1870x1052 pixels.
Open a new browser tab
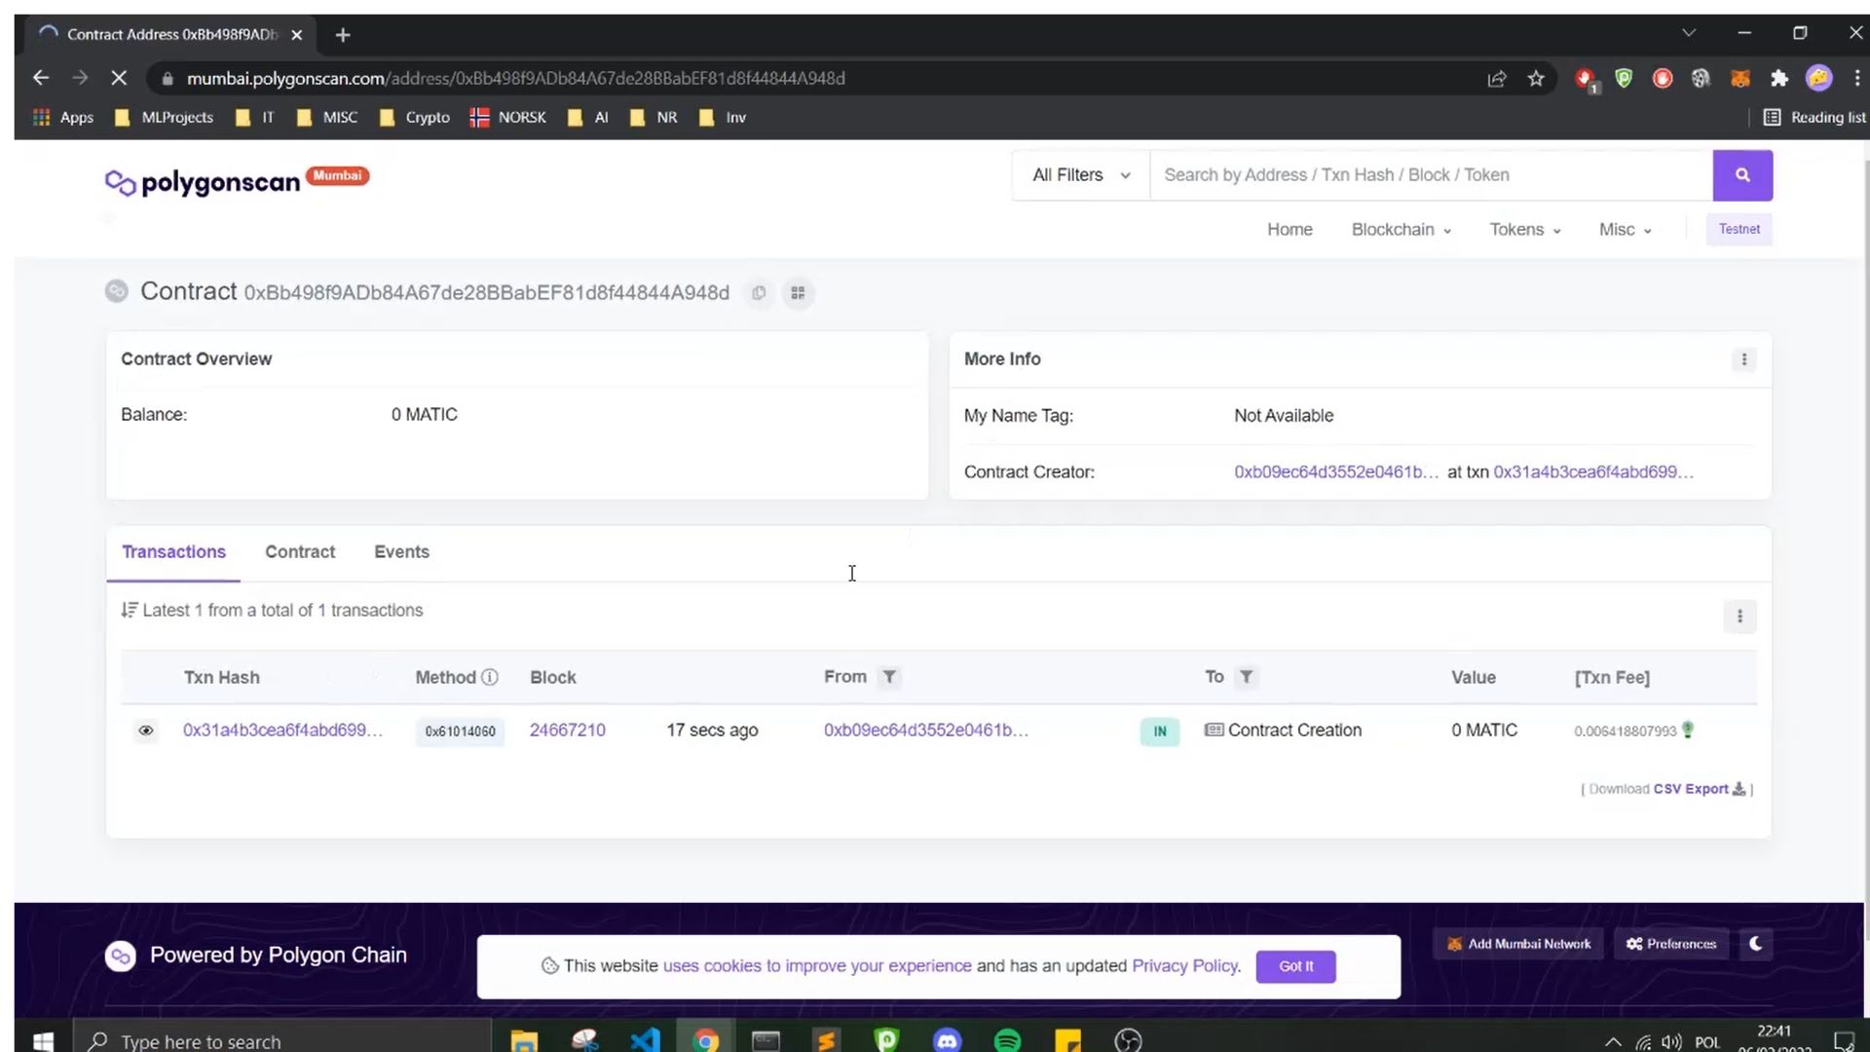(343, 35)
